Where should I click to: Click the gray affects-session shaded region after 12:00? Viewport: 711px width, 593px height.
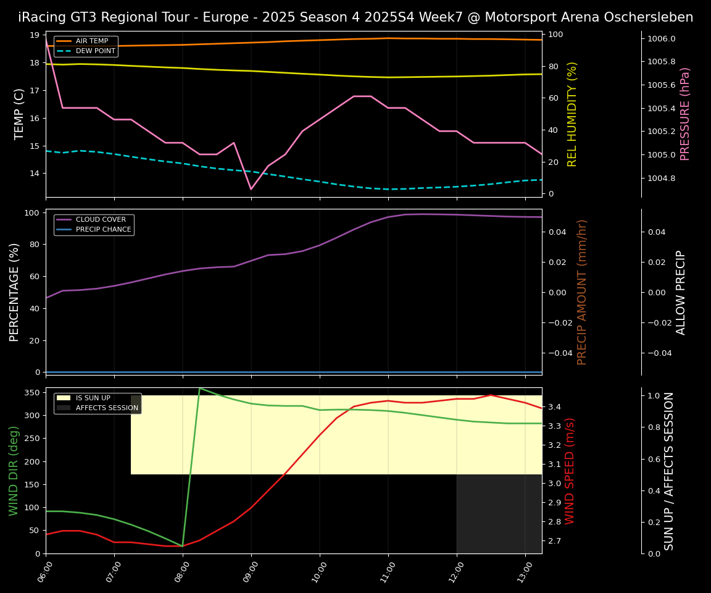point(499,514)
